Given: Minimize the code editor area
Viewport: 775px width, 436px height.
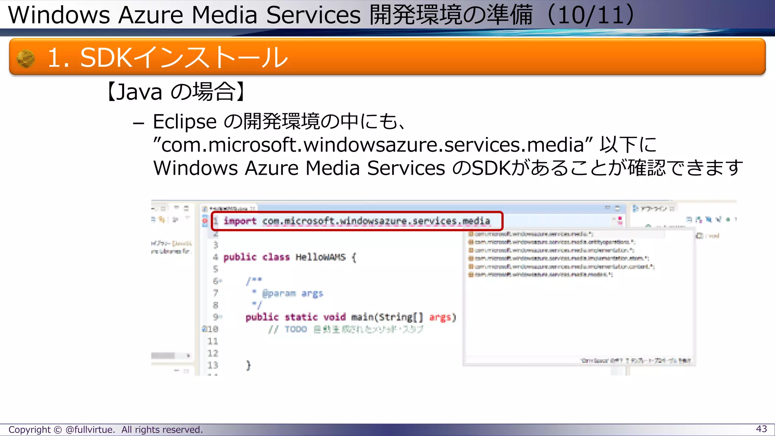Looking at the screenshot, I should (608, 208).
